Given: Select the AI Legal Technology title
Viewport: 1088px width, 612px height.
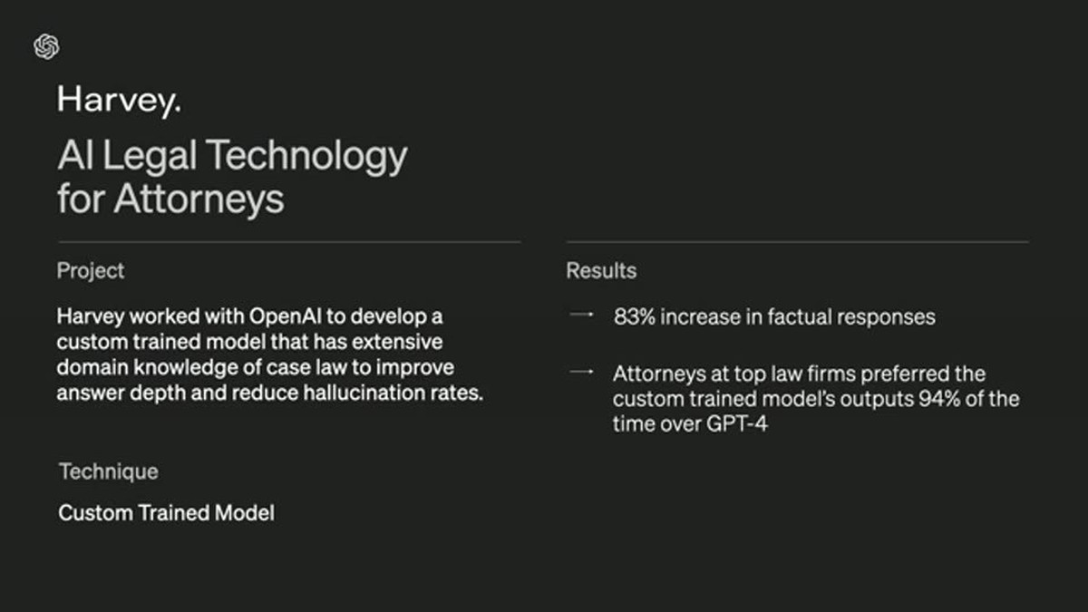Looking at the screenshot, I should (x=232, y=177).
